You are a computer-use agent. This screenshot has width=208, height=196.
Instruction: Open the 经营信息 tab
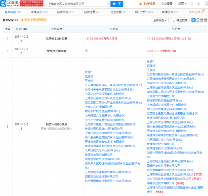92,12
